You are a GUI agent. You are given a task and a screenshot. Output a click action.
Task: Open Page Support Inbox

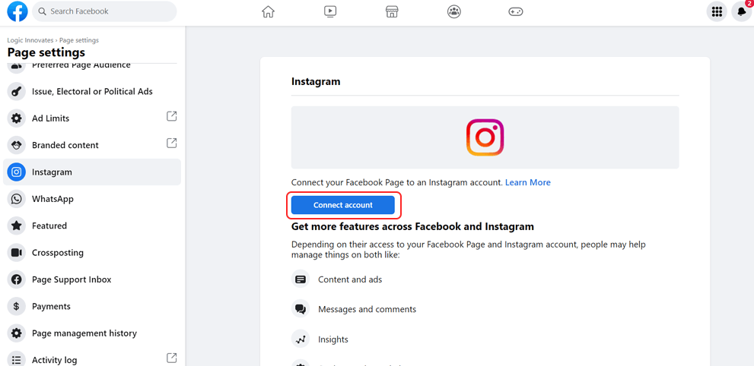(92, 279)
